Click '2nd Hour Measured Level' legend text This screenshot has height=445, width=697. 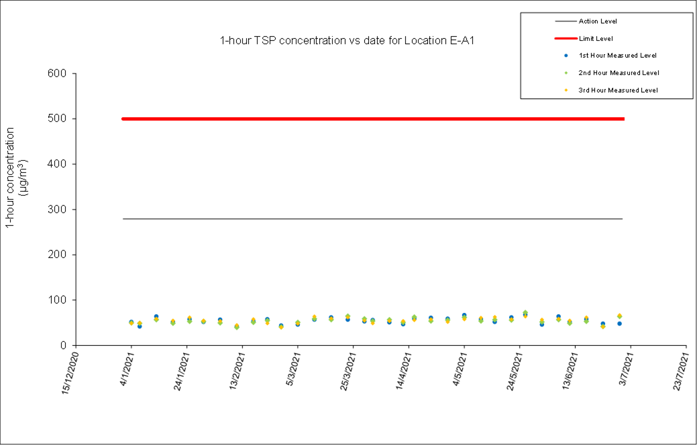point(618,72)
